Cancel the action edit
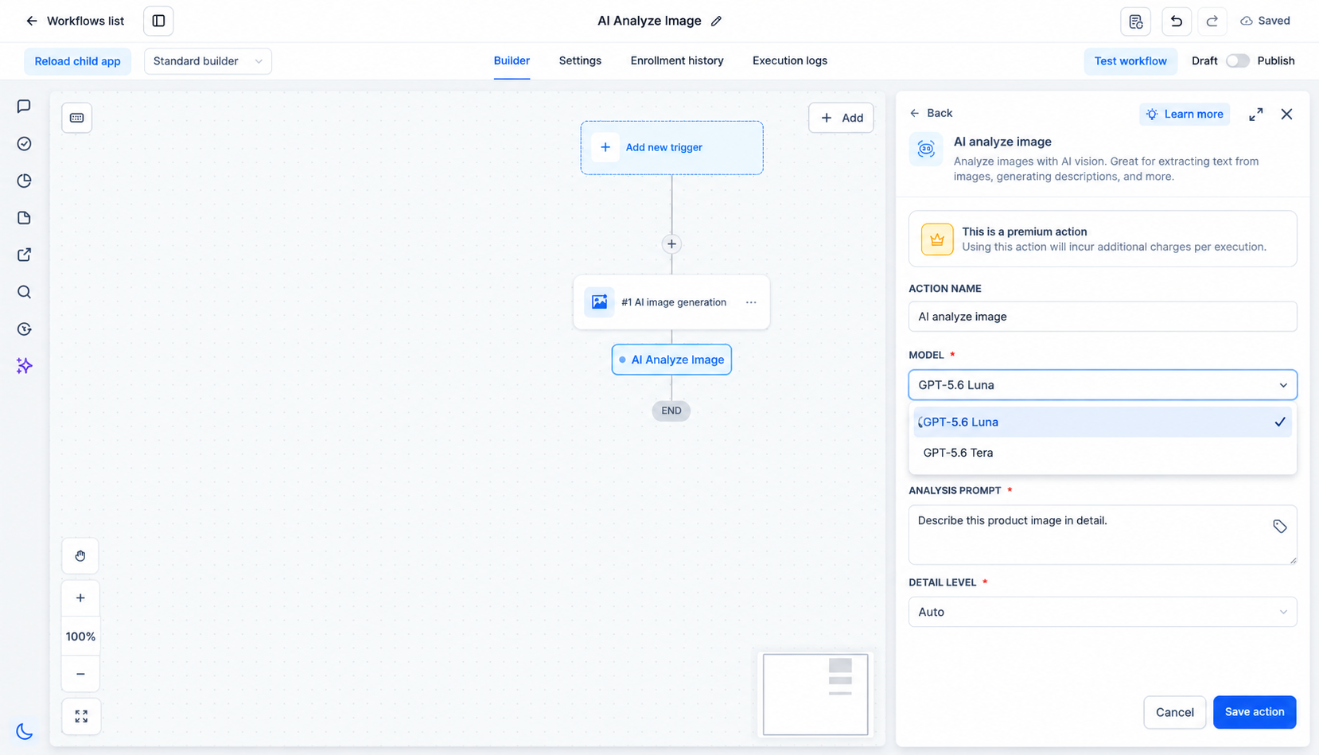1319x755 pixels. click(1174, 712)
